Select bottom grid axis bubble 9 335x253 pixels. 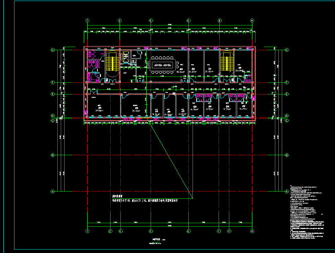[x=229, y=231]
